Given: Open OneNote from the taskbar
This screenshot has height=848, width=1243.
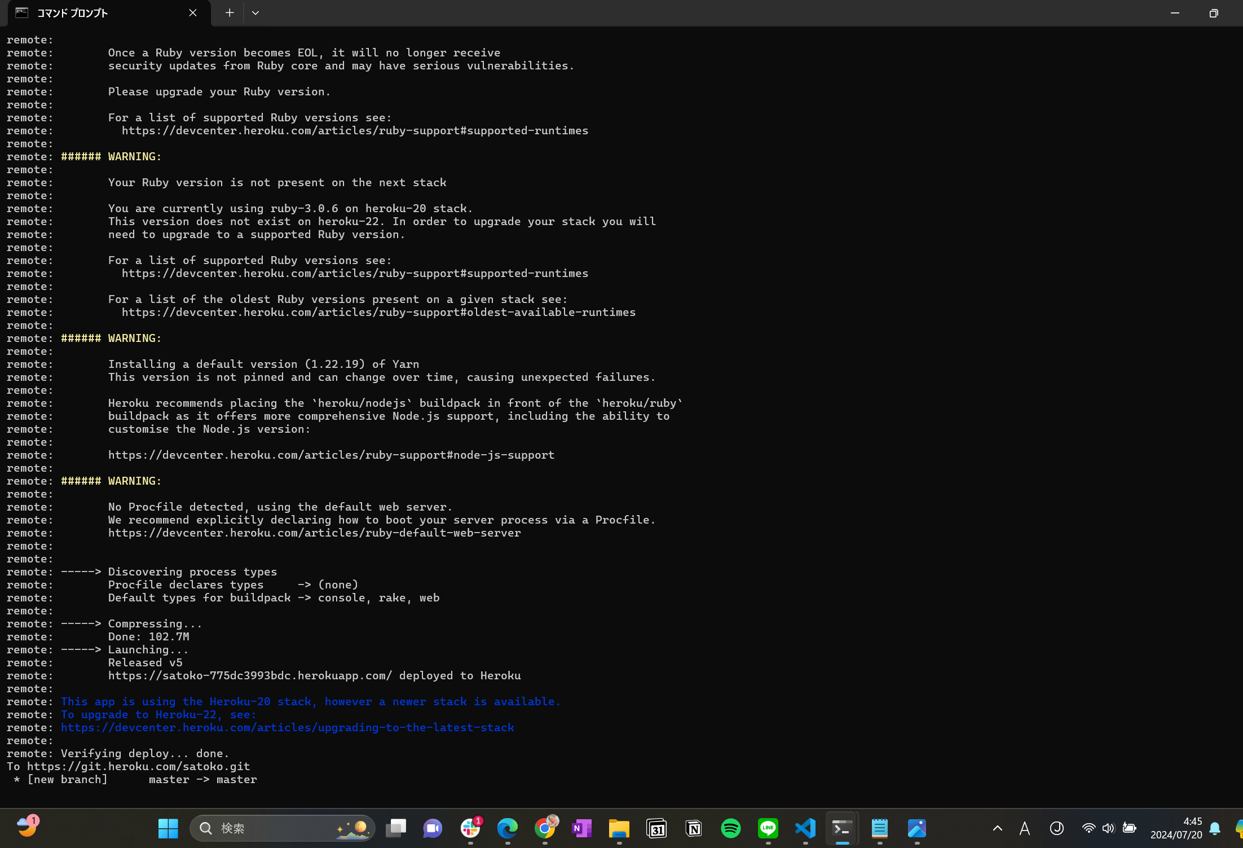Looking at the screenshot, I should (x=581, y=828).
